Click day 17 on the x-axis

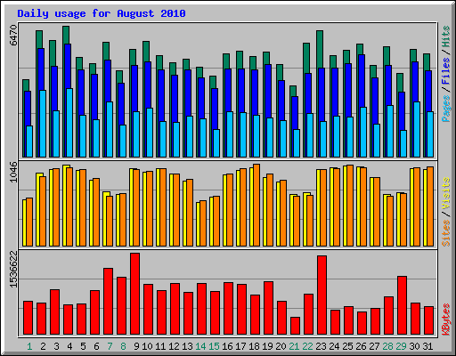[x=240, y=346]
